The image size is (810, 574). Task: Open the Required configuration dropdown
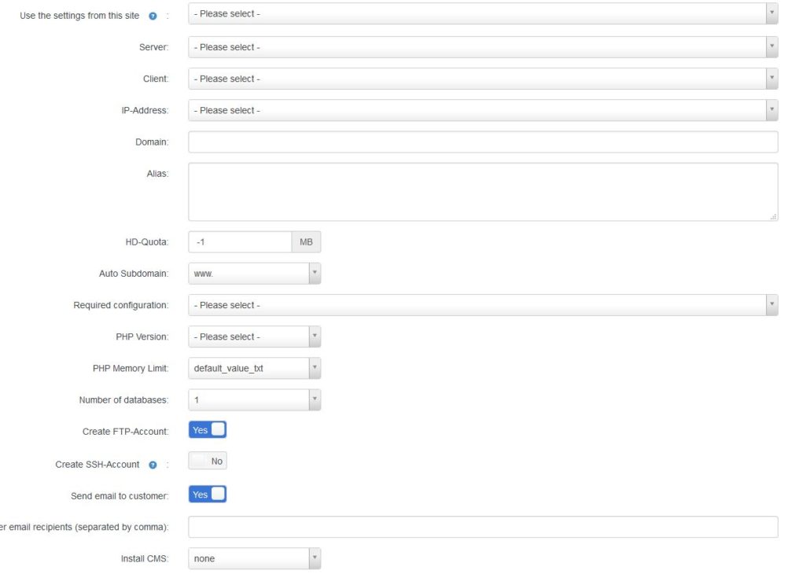click(483, 305)
